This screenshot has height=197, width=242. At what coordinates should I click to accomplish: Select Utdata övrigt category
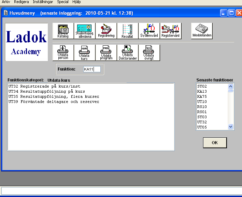pos(149,53)
